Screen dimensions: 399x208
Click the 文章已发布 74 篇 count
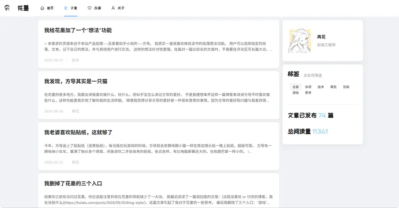(x=310, y=115)
